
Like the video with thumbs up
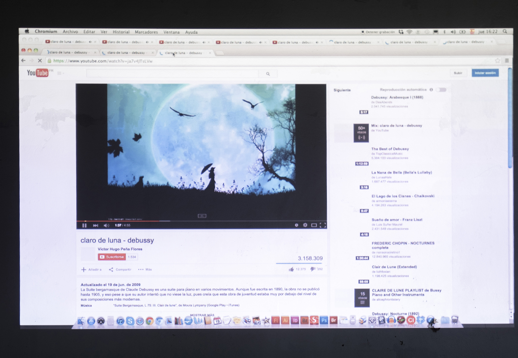coord(291,269)
